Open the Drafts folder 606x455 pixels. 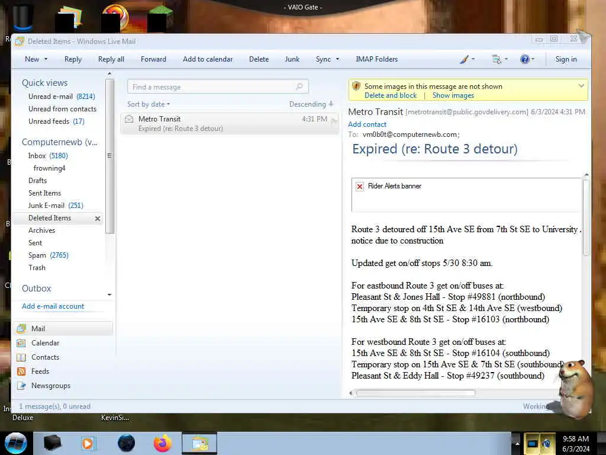click(37, 180)
